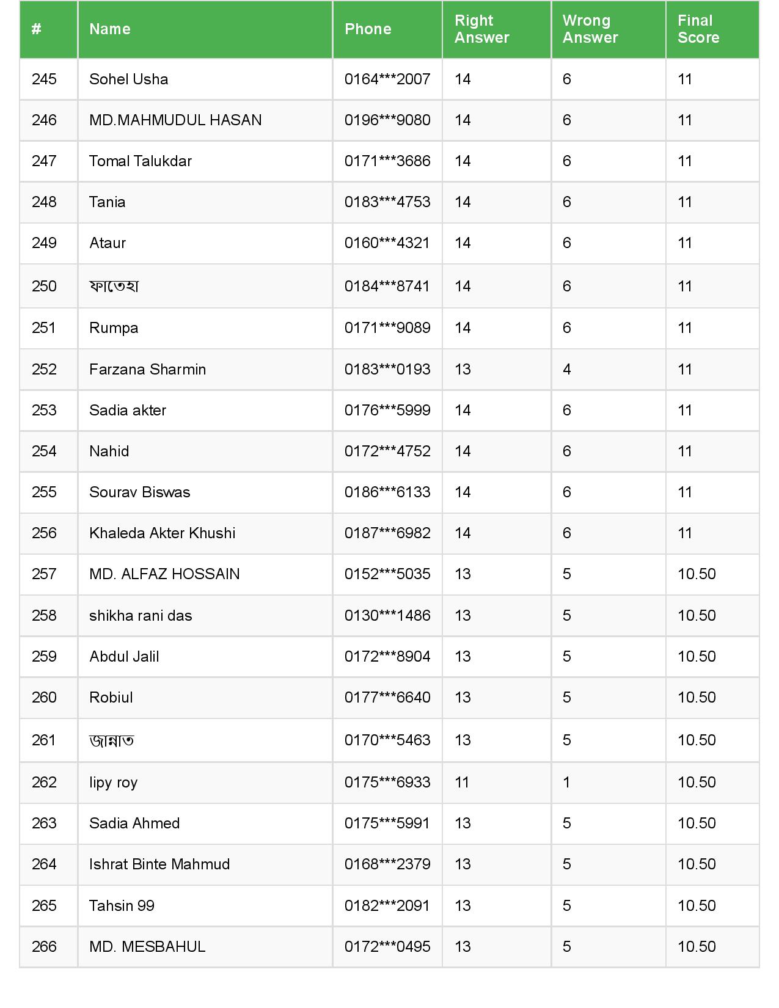Click the MD. ALFAZ HOSSAIN name
779x1008 pixels.
pos(164,574)
